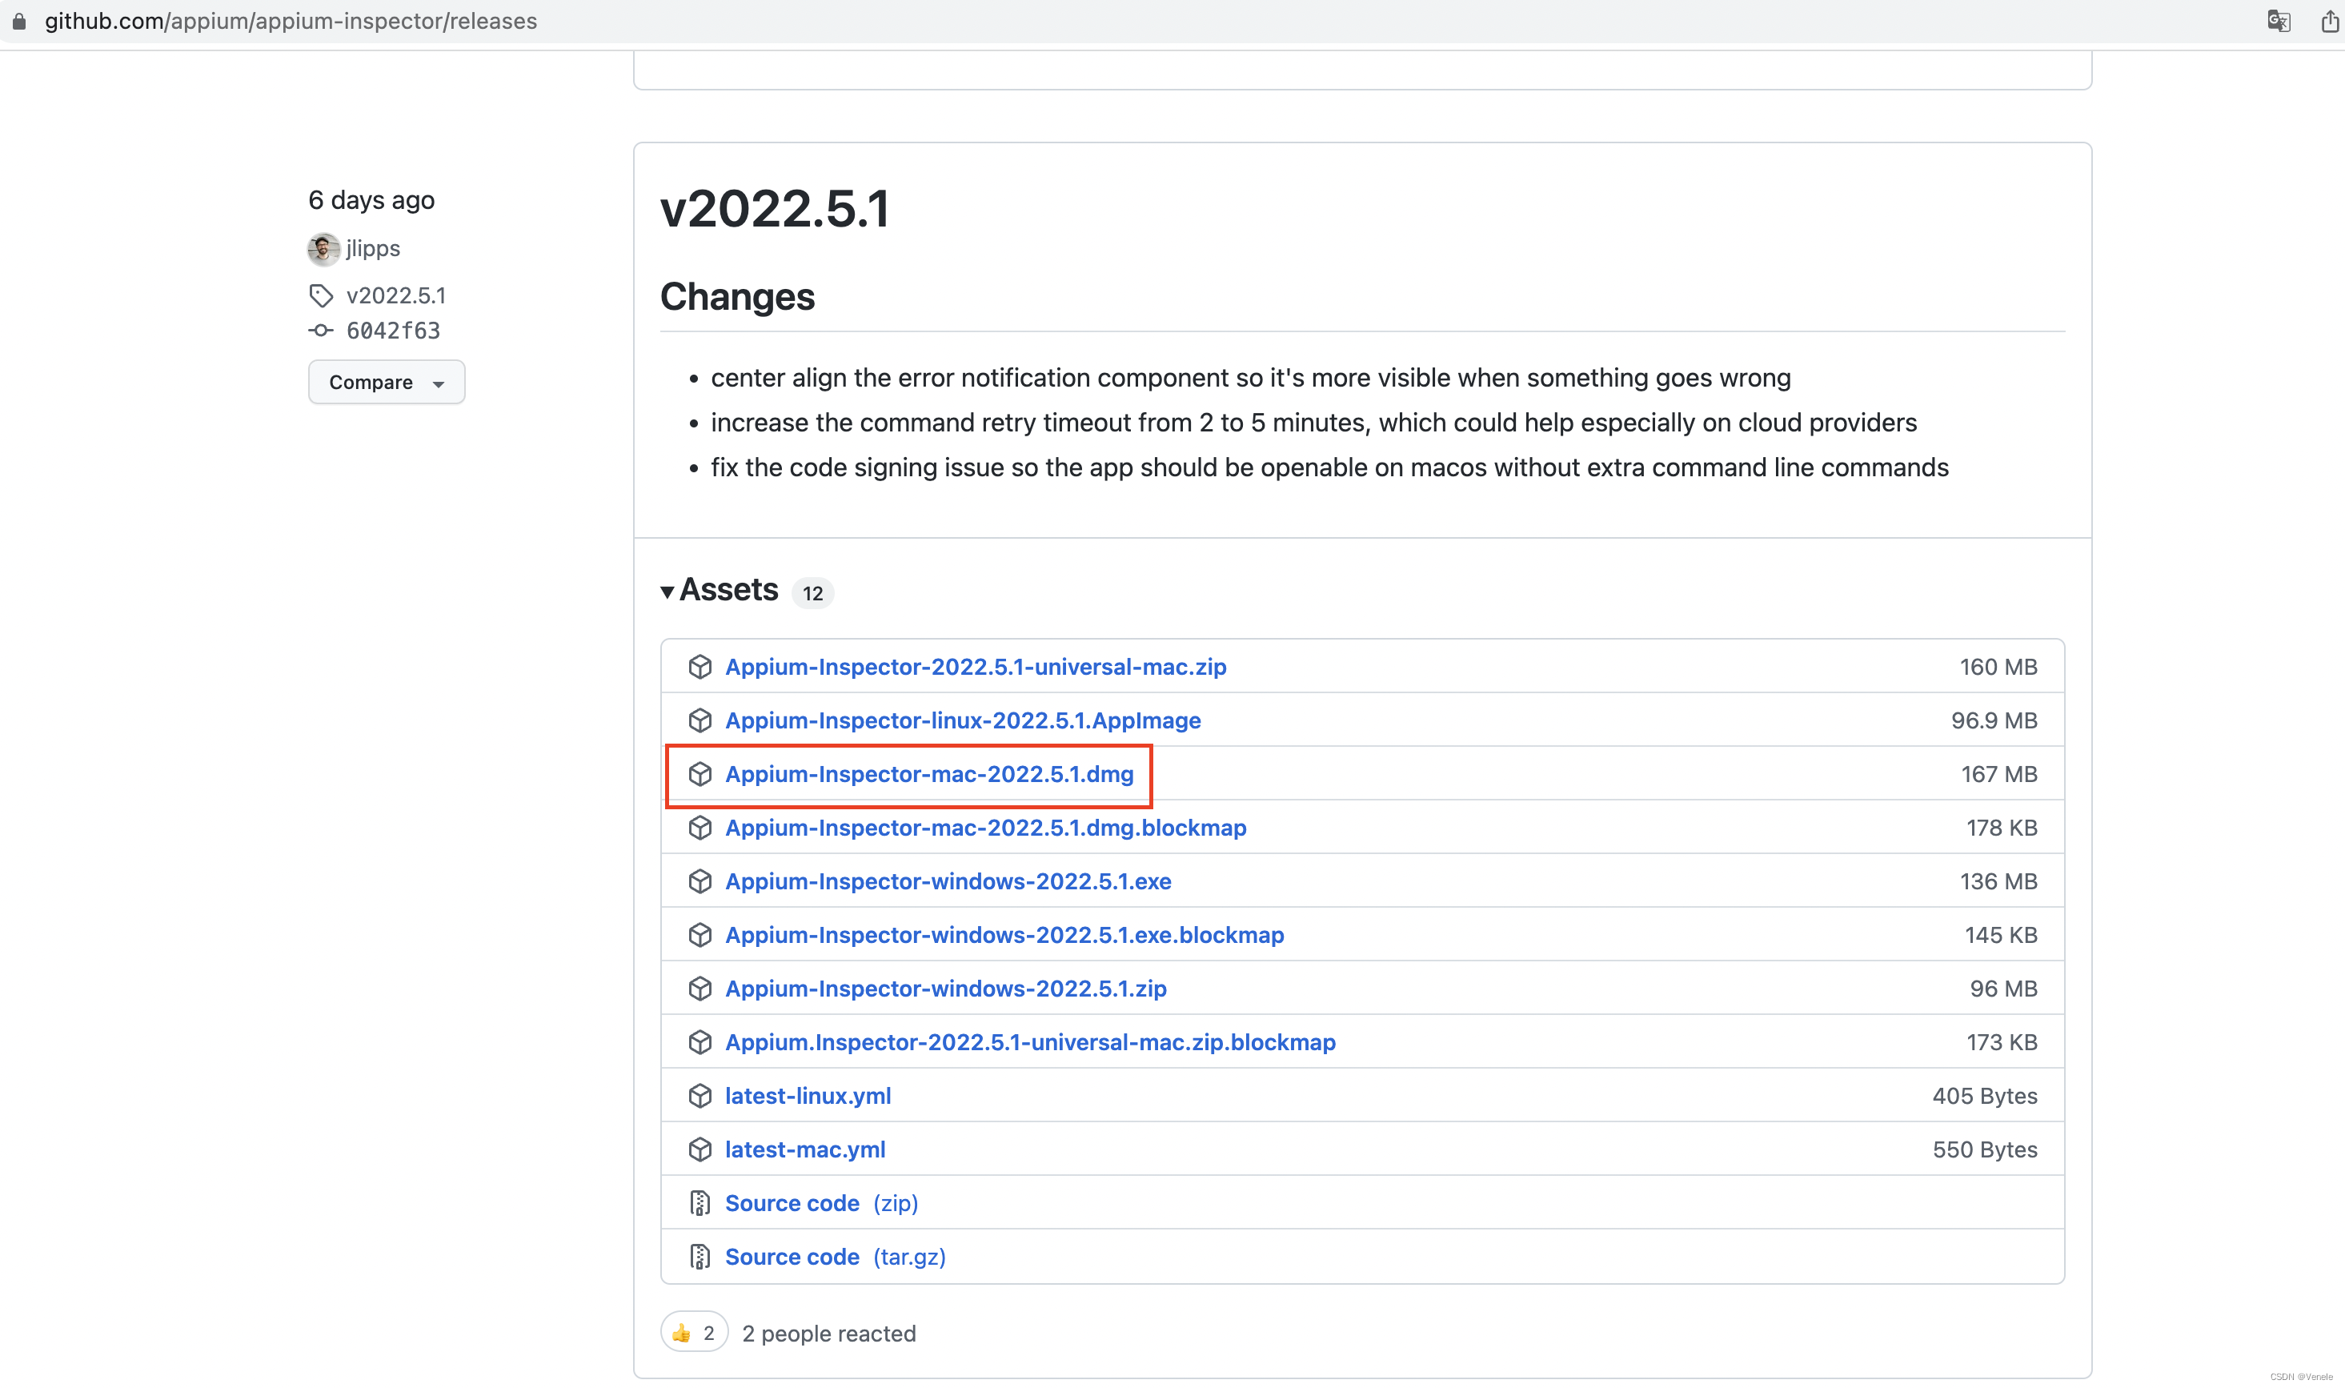Click package icon next to universal-mac.zip

pyautogui.click(x=699, y=667)
